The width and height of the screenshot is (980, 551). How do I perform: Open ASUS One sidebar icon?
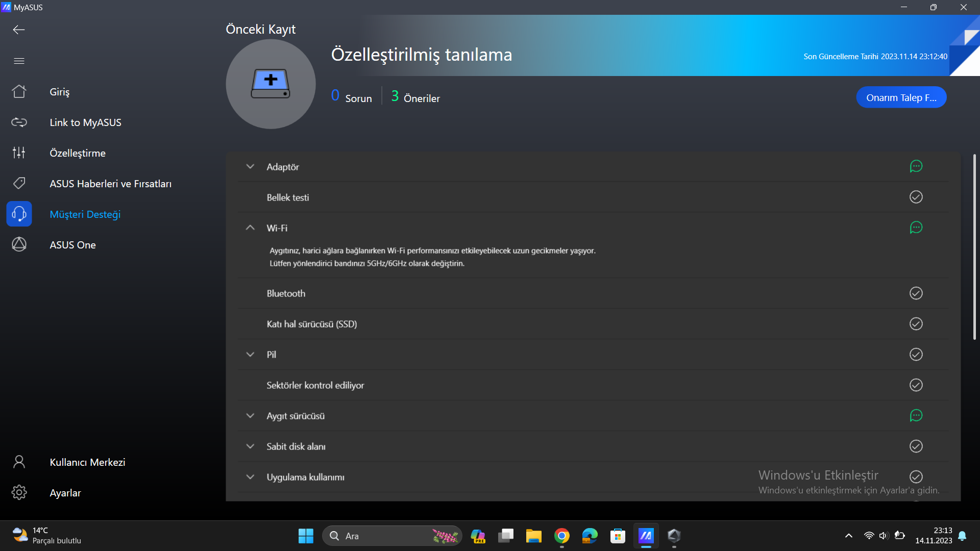pos(19,245)
